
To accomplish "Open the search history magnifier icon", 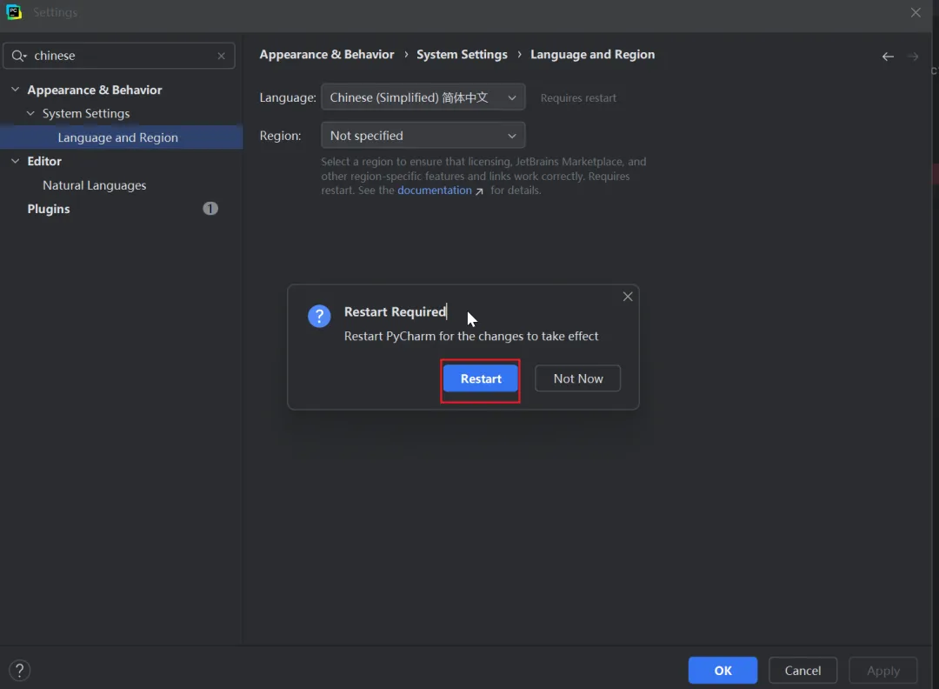I will pos(18,56).
